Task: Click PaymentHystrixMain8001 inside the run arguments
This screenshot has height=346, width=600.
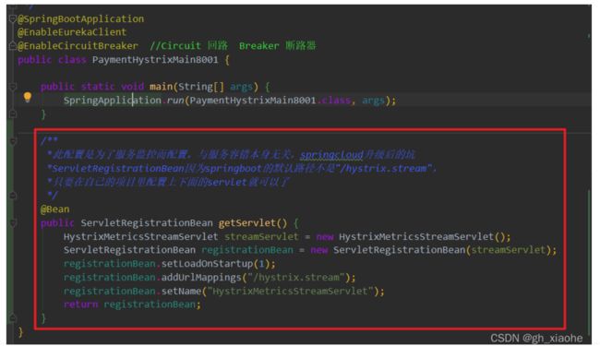Action: [253, 101]
